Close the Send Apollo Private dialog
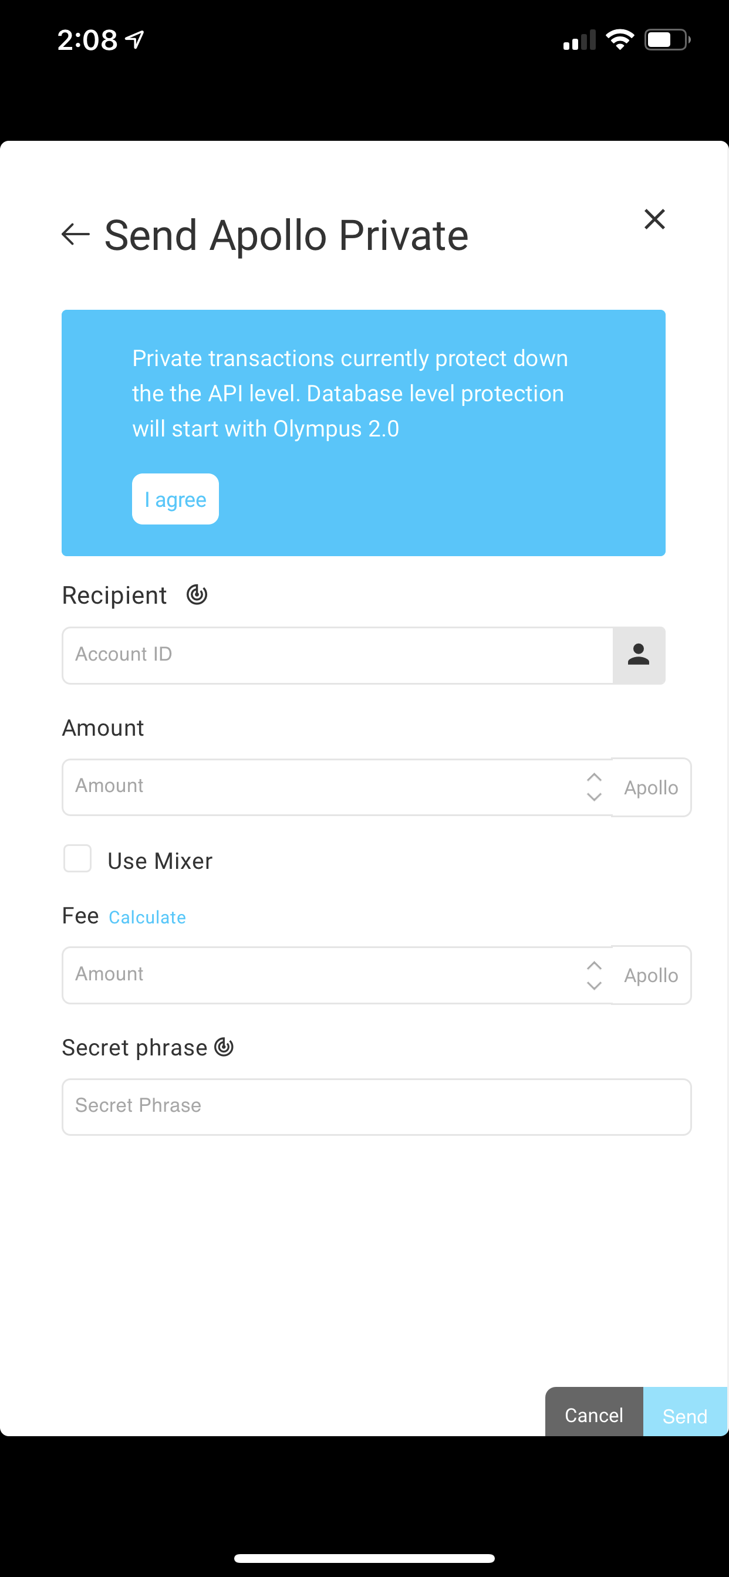This screenshot has width=729, height=1577. pyautogui.click(x=654, y=219)
